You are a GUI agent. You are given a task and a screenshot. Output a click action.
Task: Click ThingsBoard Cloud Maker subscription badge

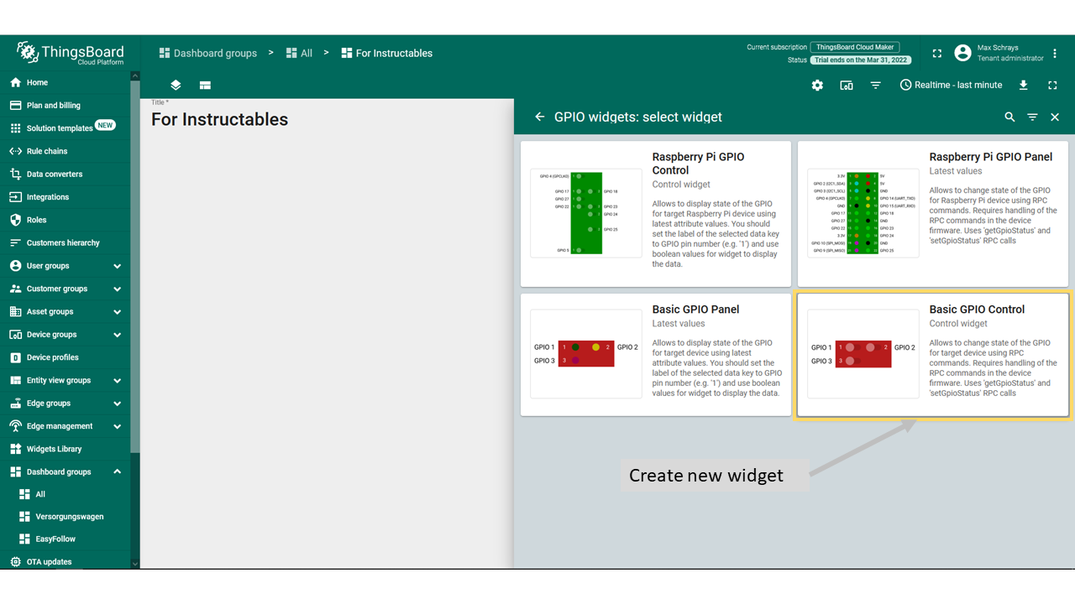tap(855, 47)
